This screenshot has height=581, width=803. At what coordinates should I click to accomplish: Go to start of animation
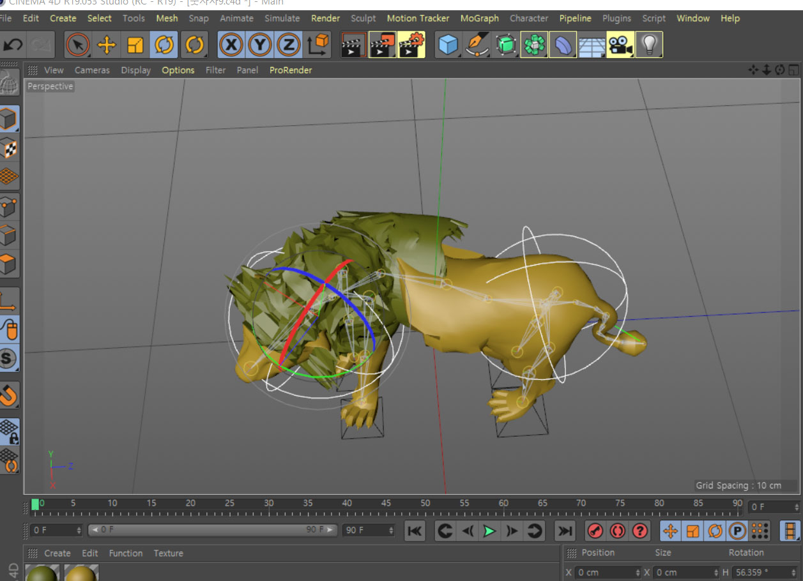415,531
